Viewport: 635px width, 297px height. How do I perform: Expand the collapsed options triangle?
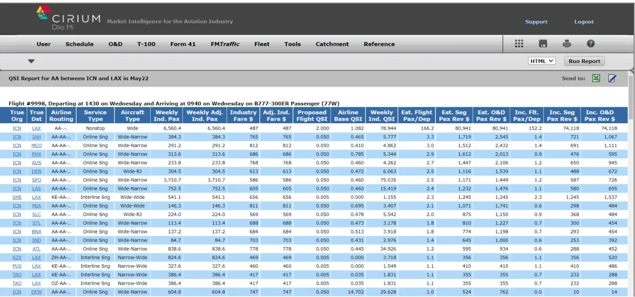31,61
